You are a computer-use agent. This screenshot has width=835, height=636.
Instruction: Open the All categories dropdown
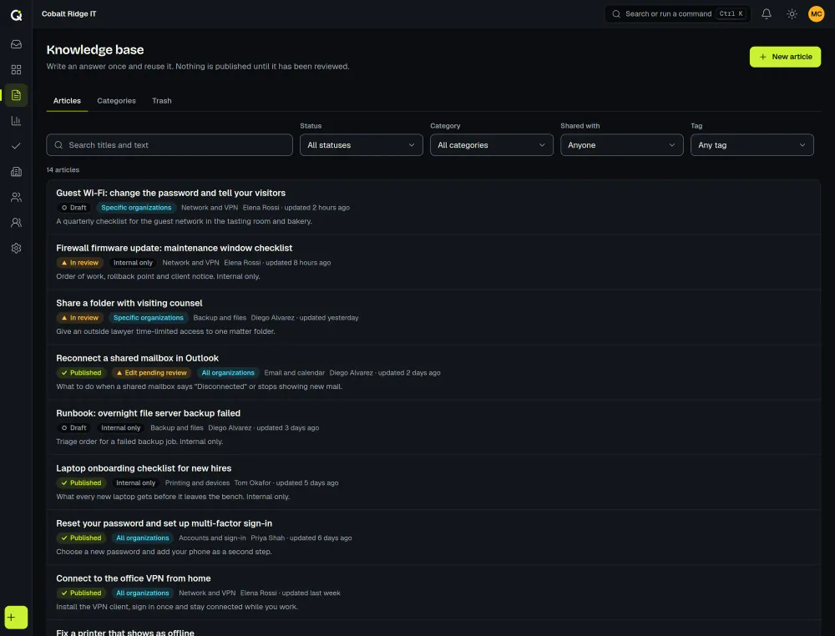[492, 144]
